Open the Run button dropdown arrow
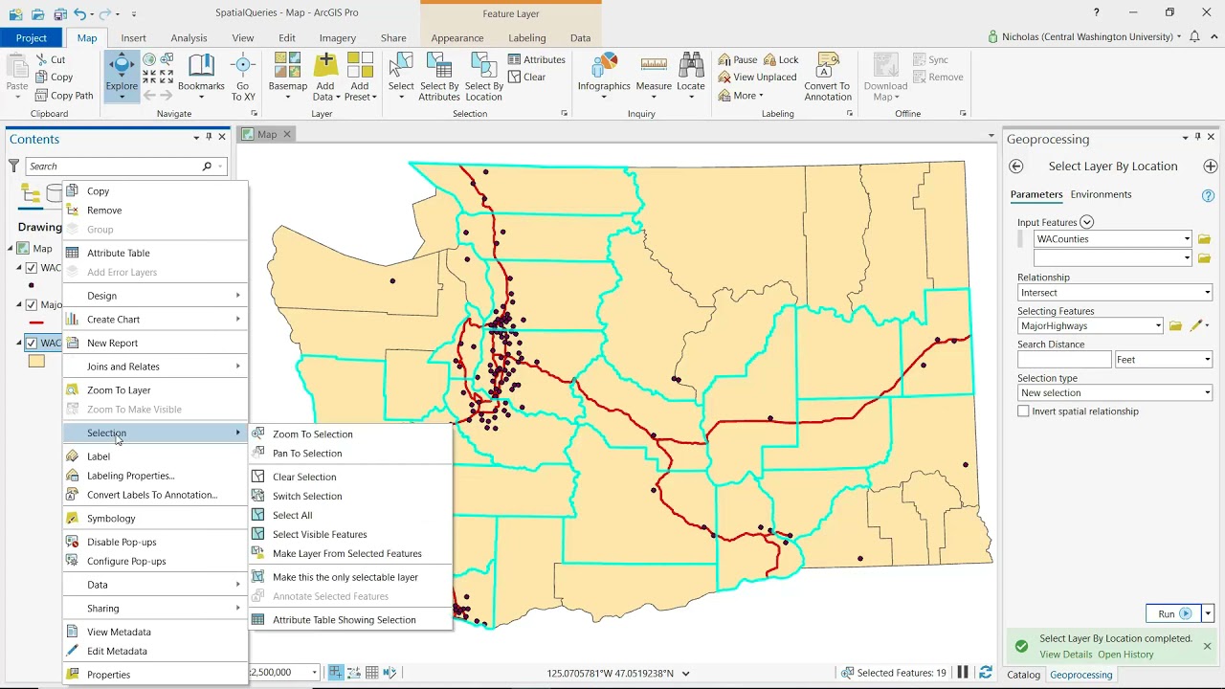 [x=1208, y=614]
